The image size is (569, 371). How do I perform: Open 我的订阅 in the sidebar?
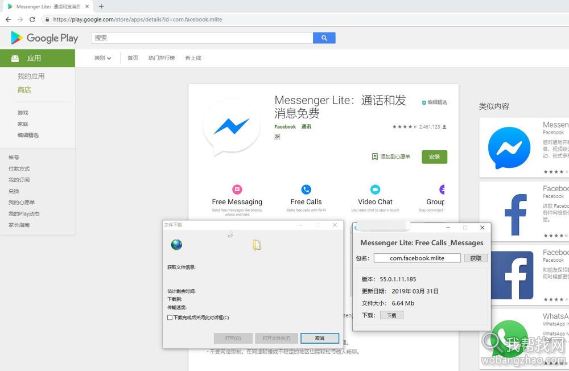pos(19,180)
